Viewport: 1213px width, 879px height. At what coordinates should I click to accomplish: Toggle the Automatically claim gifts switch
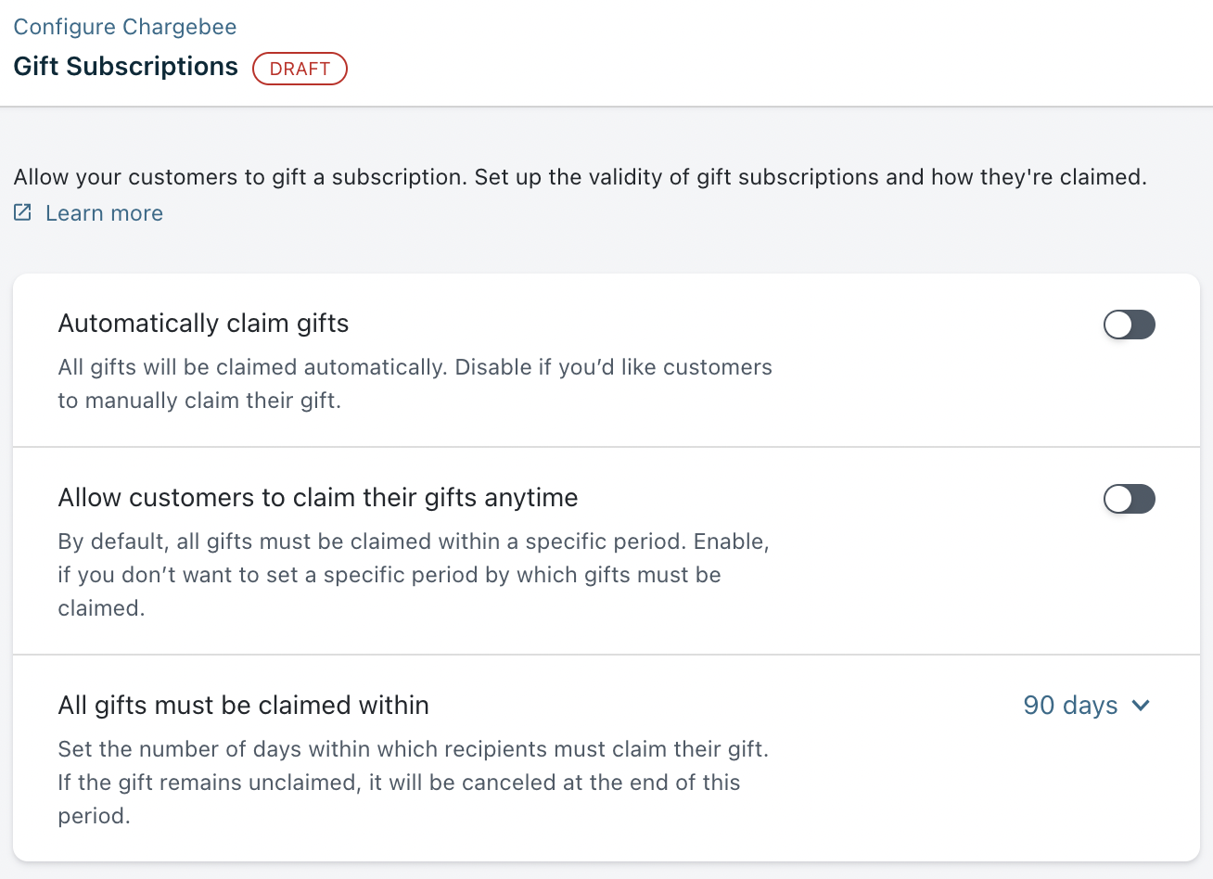pyautogui.click(x=1129, y=325)
